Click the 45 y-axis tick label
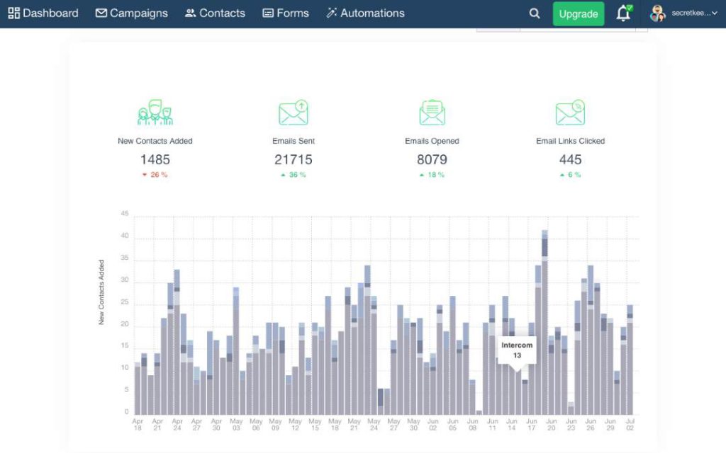This screenshot has width=726, height=453. coord(125,214)
